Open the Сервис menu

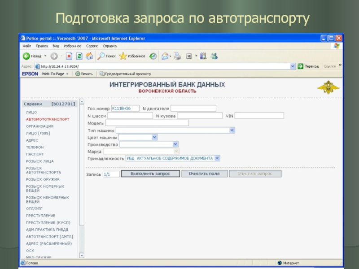click(x=92, y=46)
